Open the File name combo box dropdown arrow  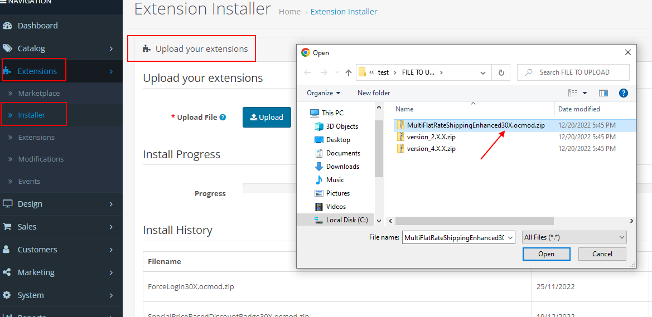[x=511, y=238]
